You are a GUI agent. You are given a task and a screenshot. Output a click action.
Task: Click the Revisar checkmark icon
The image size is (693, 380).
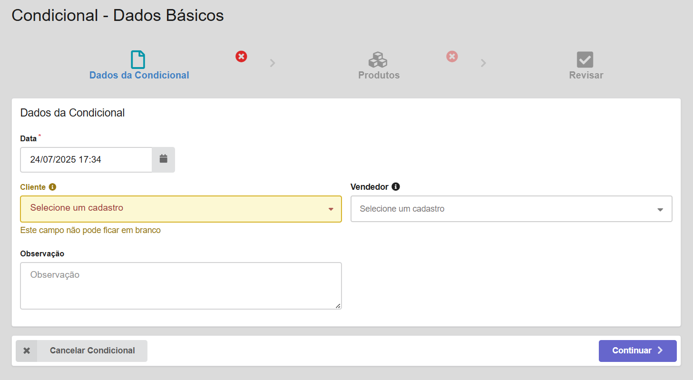pyautogui.click(x=585, y=60)
